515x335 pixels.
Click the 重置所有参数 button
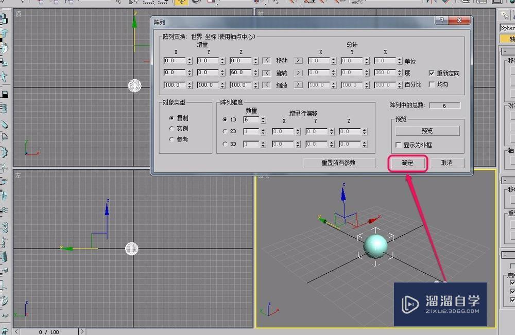coord(340,163)
